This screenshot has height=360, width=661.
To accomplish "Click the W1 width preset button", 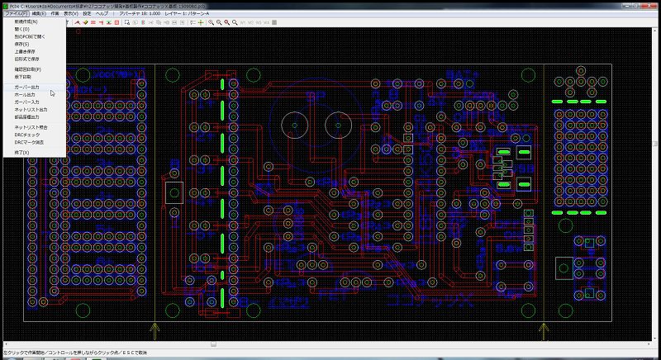I will (x=243, y=22).
